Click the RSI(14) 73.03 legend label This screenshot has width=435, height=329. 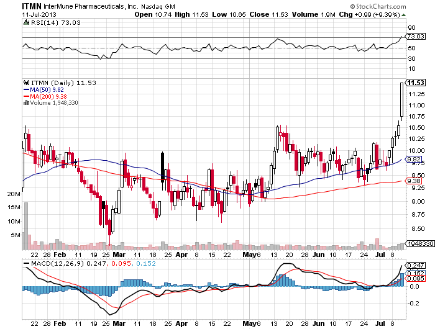55,22
